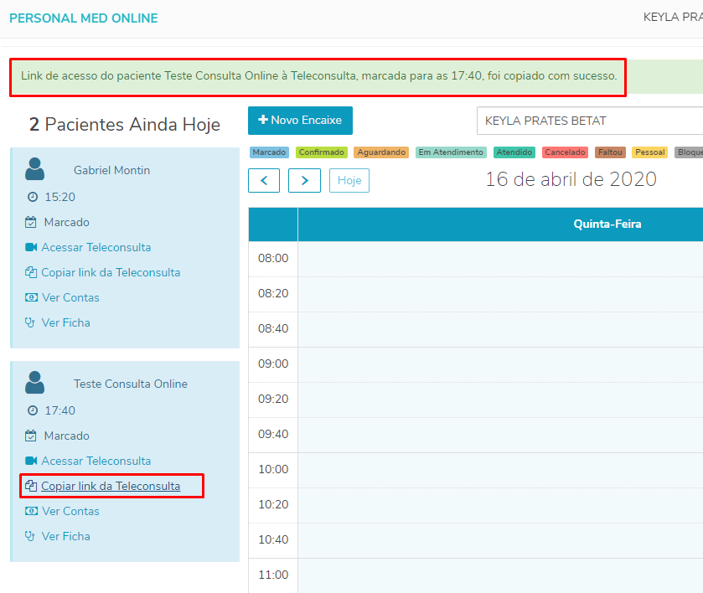Image resolution: width=703 pixels, height=593 pixels.
Task: Click the 2 Pacientes Ainda Hoje heading
Action: pyautogui.click(x=125, y=125)
